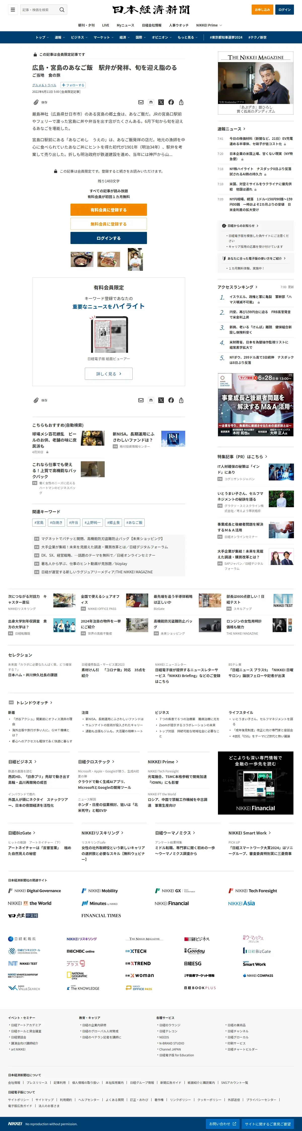Share on Facebook from bottom row
Viewport: 302px width, 1131px height.
(171, 400)
